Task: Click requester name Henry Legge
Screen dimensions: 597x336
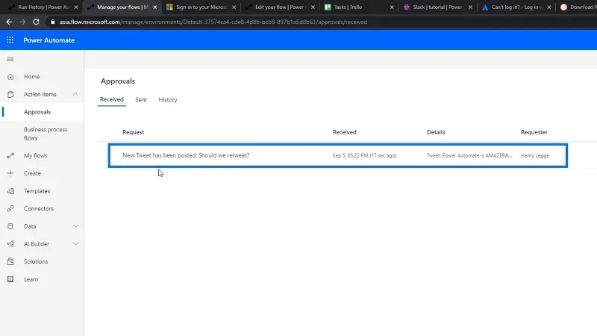Action: point(535,155)
